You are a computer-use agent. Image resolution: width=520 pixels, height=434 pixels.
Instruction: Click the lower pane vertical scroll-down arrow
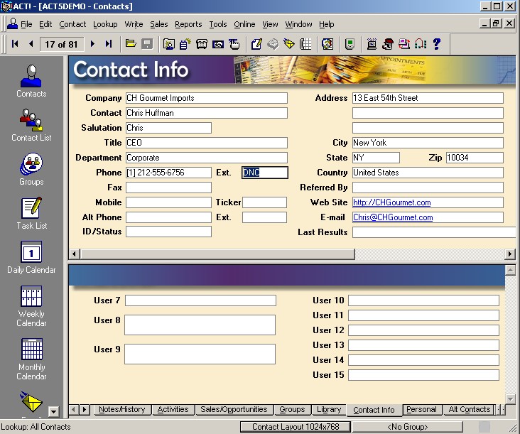510,399
